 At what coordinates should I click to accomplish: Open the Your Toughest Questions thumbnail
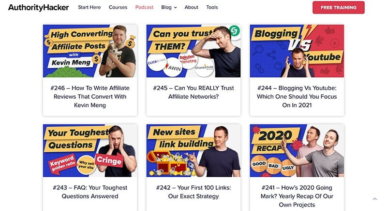coord(90,150)
